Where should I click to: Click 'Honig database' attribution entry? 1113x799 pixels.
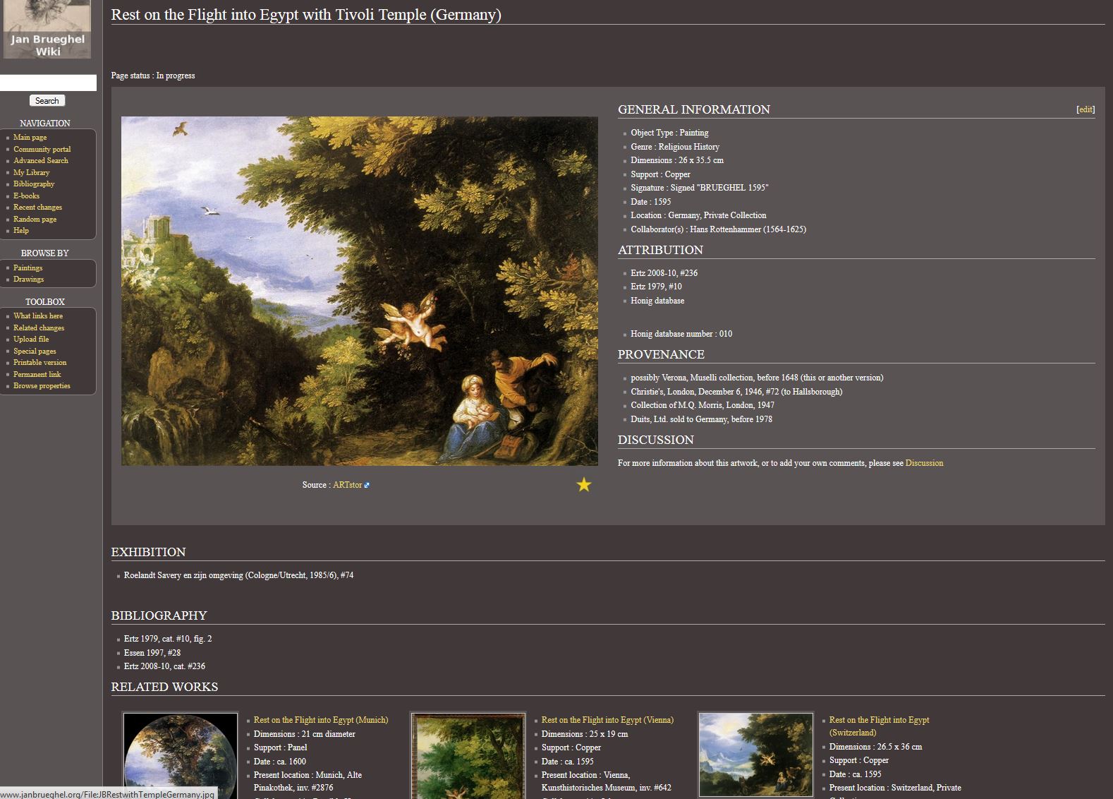(x=657, y=301)
